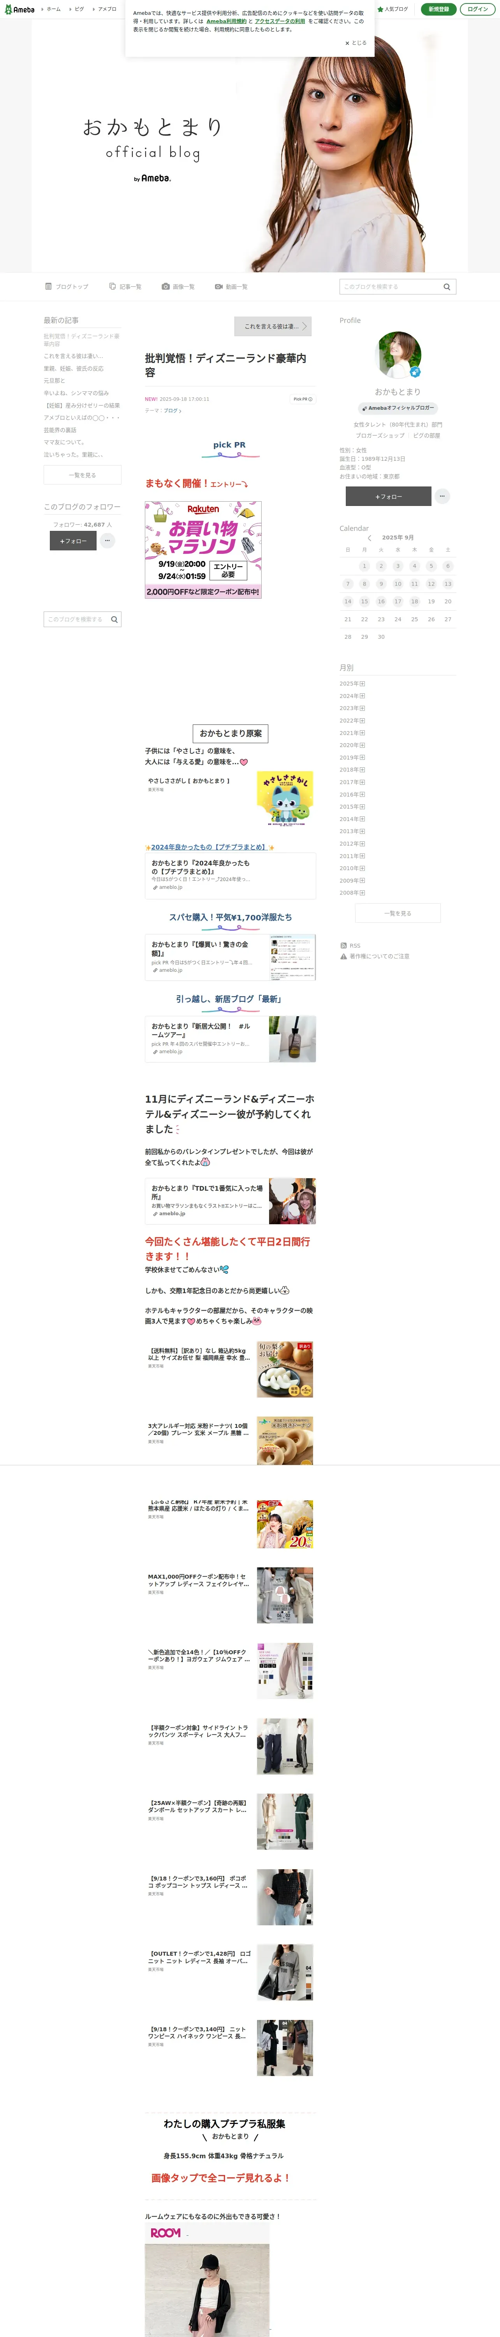
Task: Go to previous month in the Calendar
Action: [x=369, y=538]
